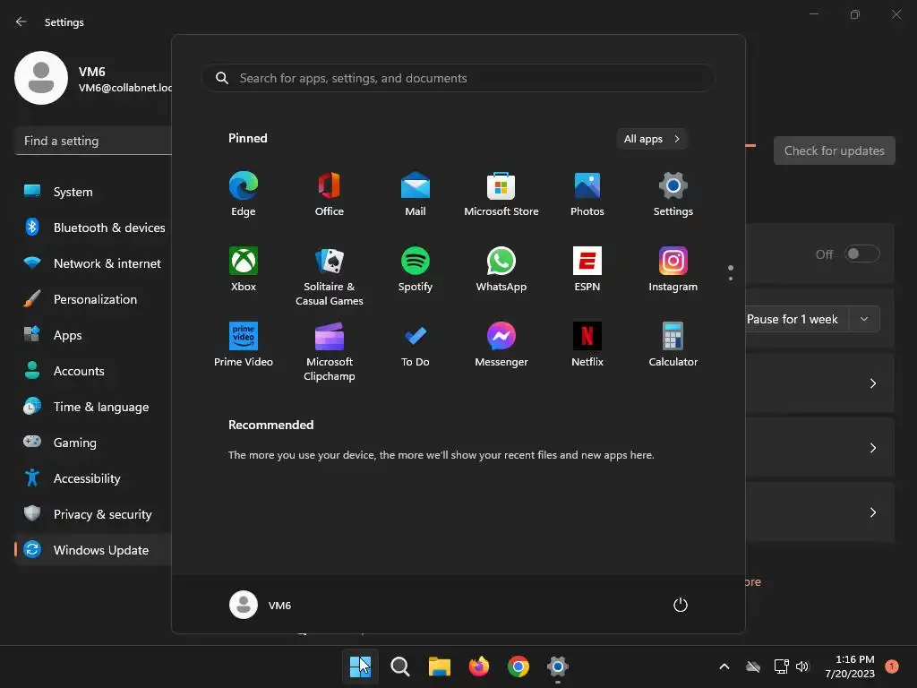Screen dimensions: 917x688
Task: Open taskbar Search
Action: (x=400, y=666)
